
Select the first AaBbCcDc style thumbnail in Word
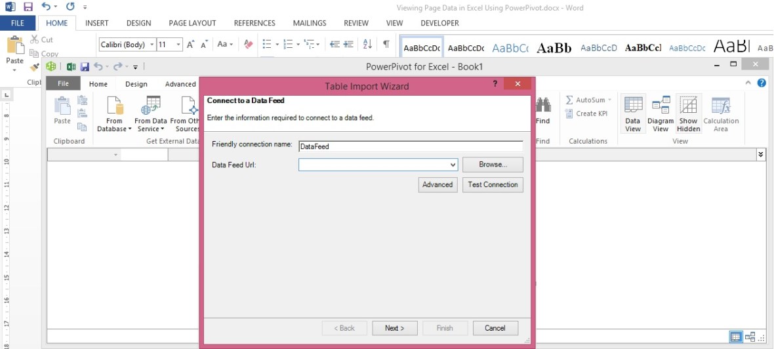point(422,48)
